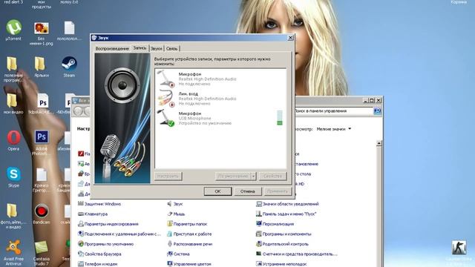
Task: Click the Отмена button
Action: tap(247, 191)
